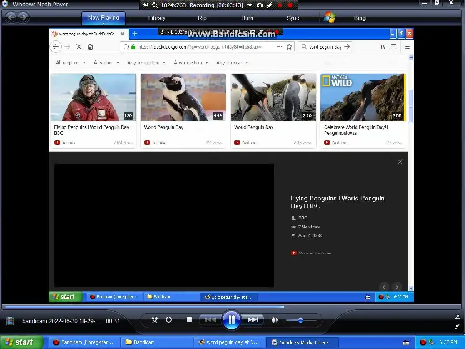Click the tray icon next to the clock

coord(431,343)
